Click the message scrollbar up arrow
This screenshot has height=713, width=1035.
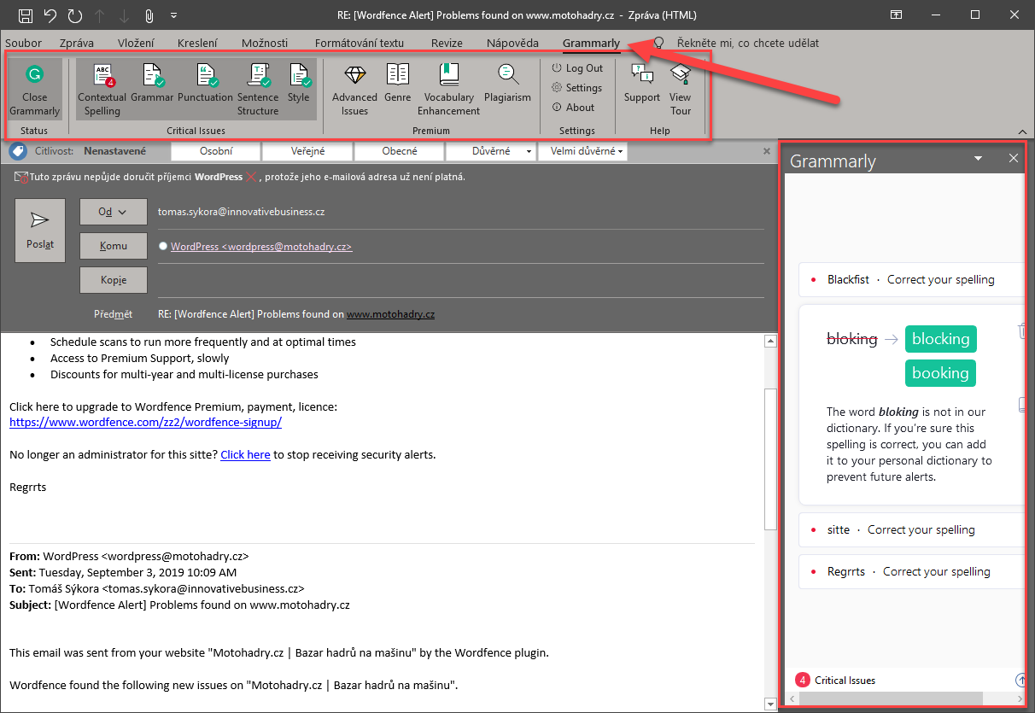pos(771,341)
